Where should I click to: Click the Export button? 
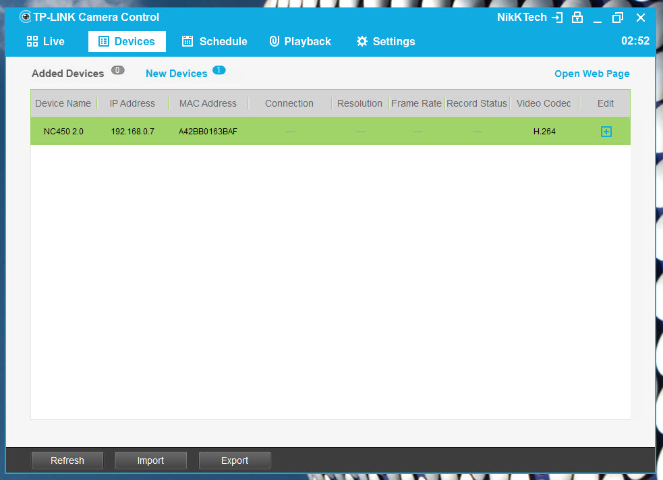[234, 460]
